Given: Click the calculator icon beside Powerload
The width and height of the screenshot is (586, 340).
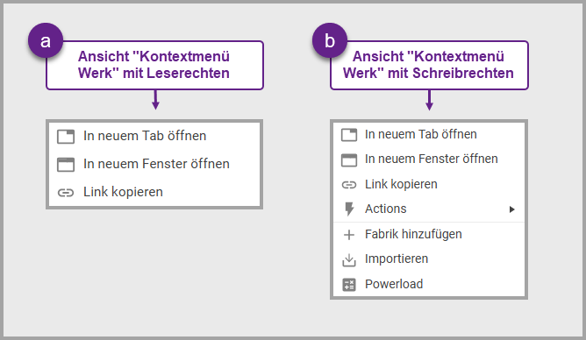Looking at the screenshot, I should coord(349,285).
